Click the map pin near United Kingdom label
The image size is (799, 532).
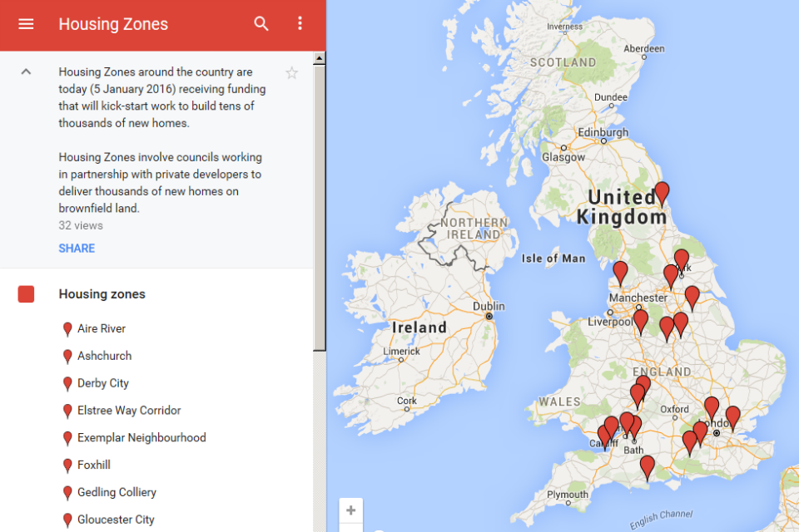pyautogui.click(x=662, y=193)
